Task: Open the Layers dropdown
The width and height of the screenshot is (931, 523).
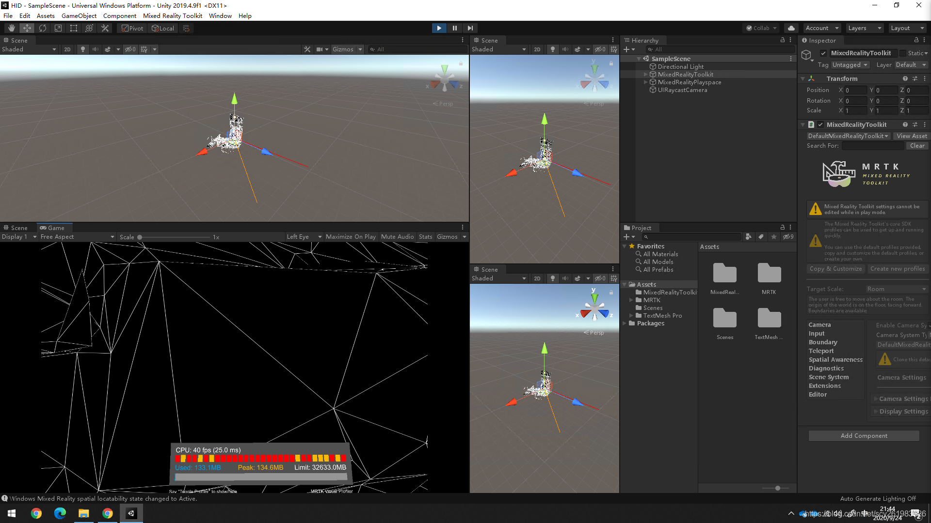Action: pos(865,28)
